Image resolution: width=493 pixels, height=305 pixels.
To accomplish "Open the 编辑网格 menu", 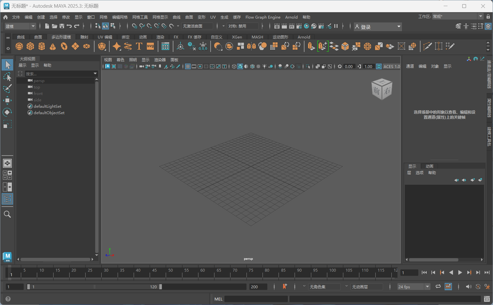I will [120, 17].
